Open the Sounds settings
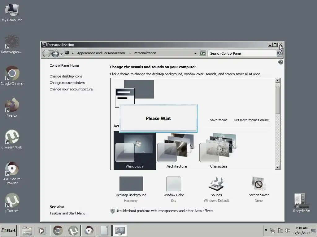This screenshot has width=317, height=237. point(216,189)
